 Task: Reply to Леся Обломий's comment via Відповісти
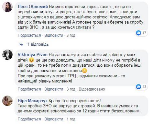[54, 35]
